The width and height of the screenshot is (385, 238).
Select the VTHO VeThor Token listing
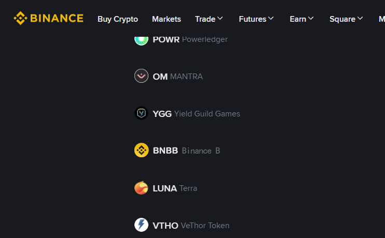(x=191, y=226)
